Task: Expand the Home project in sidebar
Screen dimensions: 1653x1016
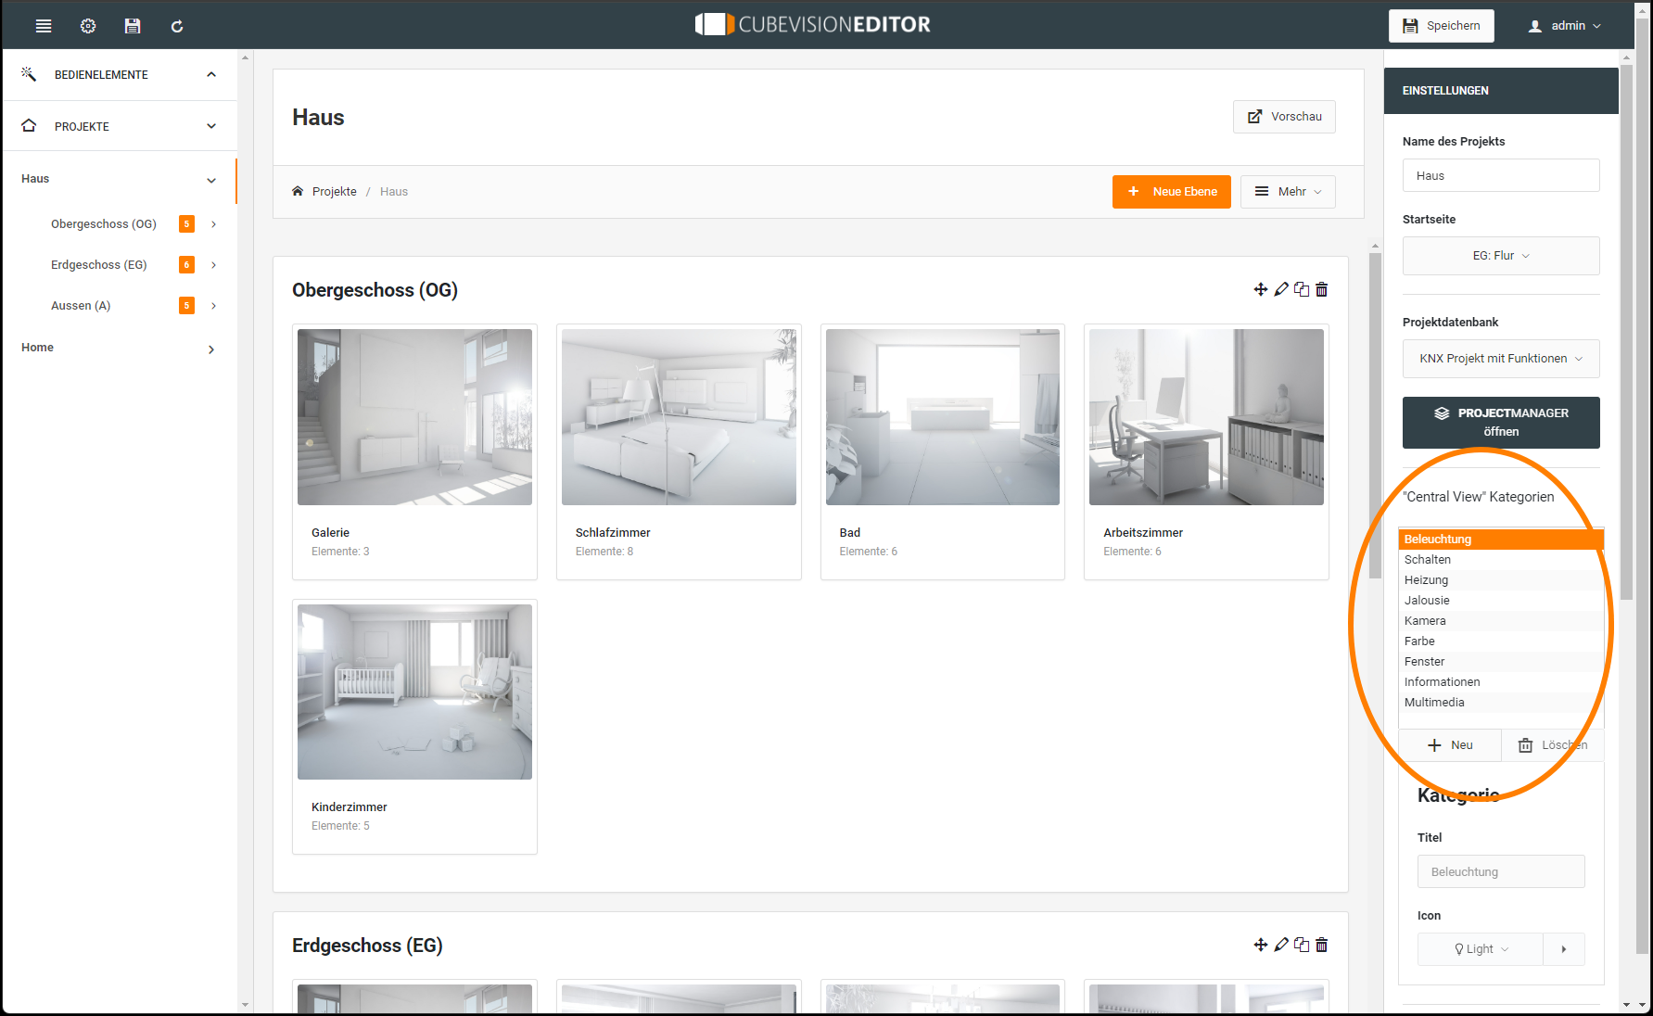Action: coord(211,349)
